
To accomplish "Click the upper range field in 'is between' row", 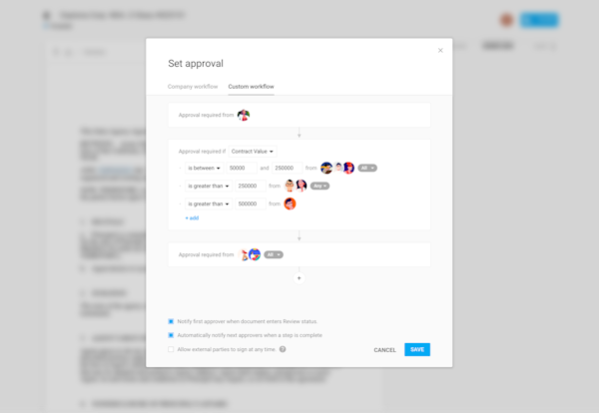I will [x=288, y=168].
